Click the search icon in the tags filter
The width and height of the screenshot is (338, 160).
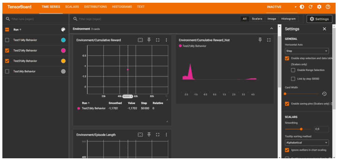pos(75,19)
